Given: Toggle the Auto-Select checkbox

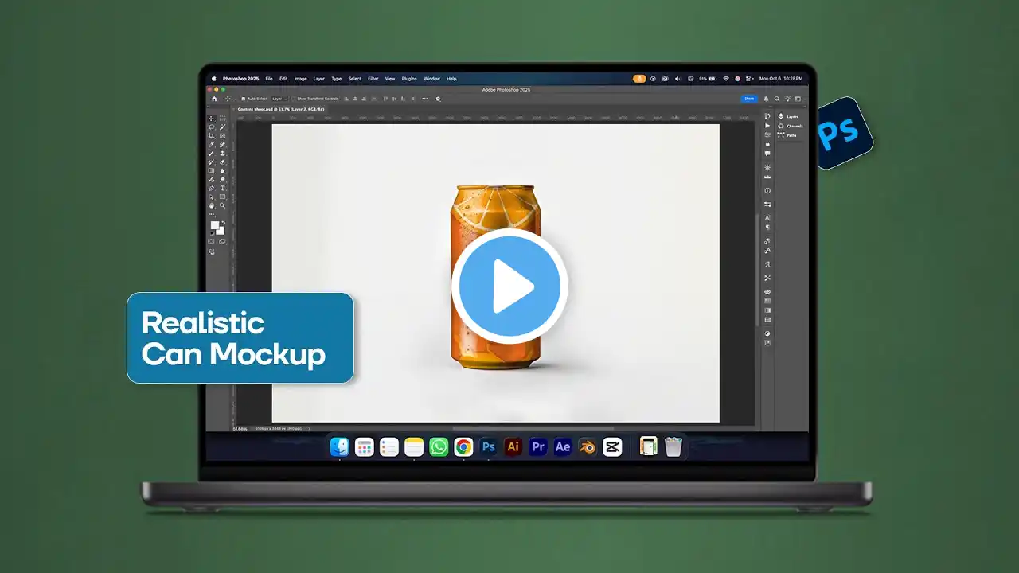Looking at the screenshot, I should 244,99.
